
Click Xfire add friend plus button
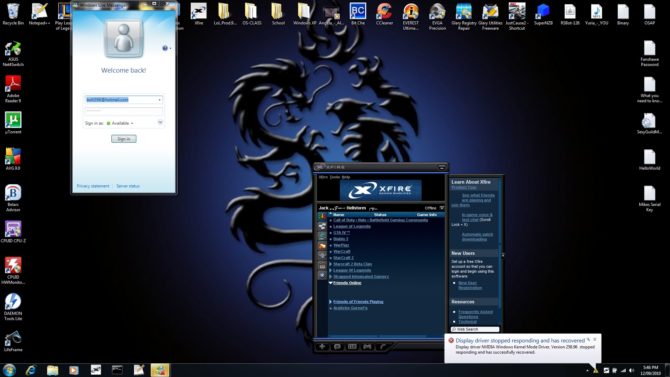click(322, 347)
